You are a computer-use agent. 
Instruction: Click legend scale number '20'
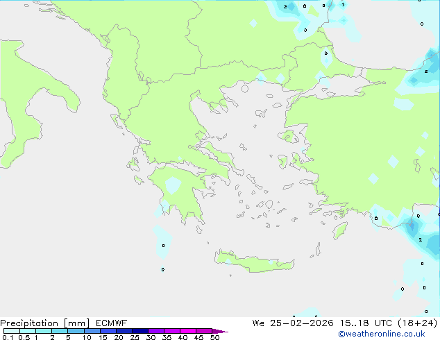pos(119,337)
